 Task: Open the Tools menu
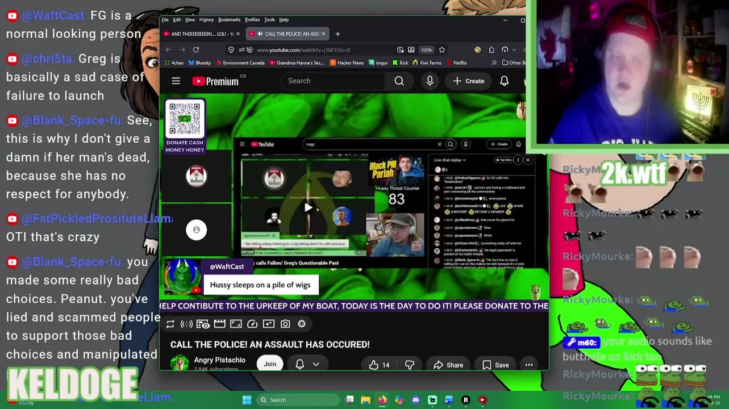point(269,20)
